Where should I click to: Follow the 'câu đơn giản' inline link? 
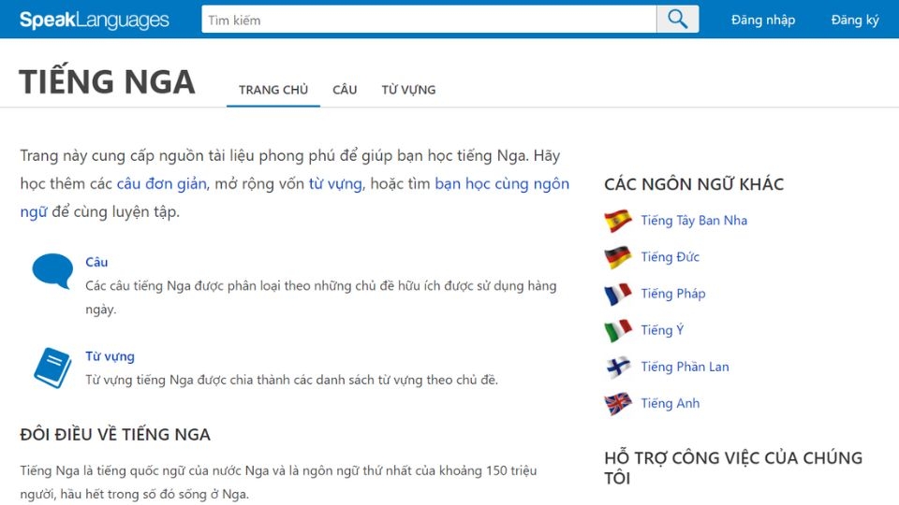tap(162, 184)
